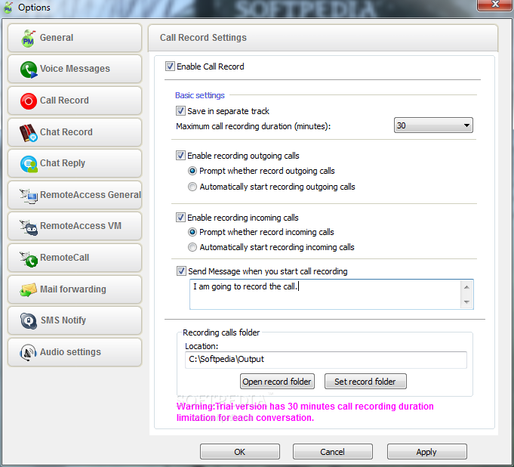Click the Open record folder button

point(277,382)
